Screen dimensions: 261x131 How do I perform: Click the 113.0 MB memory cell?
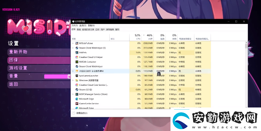click(x=148, y=71)
